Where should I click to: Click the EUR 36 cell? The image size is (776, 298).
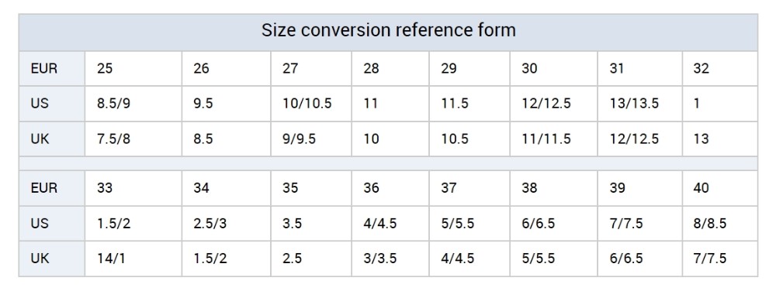(x=390, y=188)
